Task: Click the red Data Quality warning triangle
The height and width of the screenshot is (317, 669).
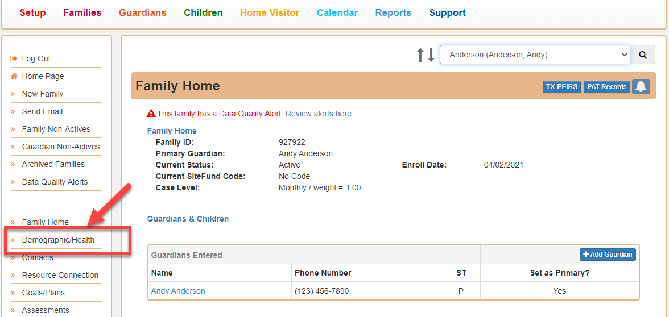Action: pyautogui.click(x=151, y=114)
